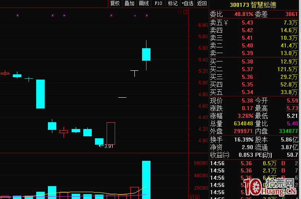The height and width of the screenshot is (199, 301).
Task: Click 卖一 ask price 5.39
Action: click(x=247, y=53)
